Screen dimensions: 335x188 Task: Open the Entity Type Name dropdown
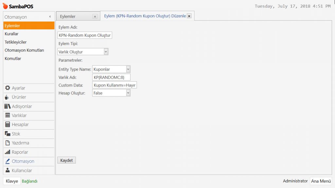coord(128,69)
